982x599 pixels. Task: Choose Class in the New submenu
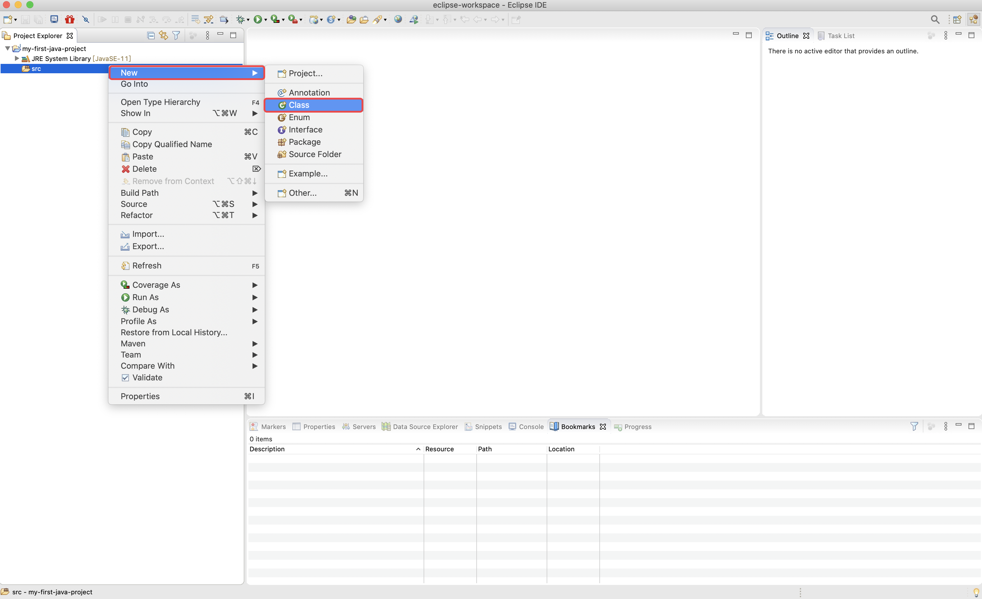[x=314, y=105]
